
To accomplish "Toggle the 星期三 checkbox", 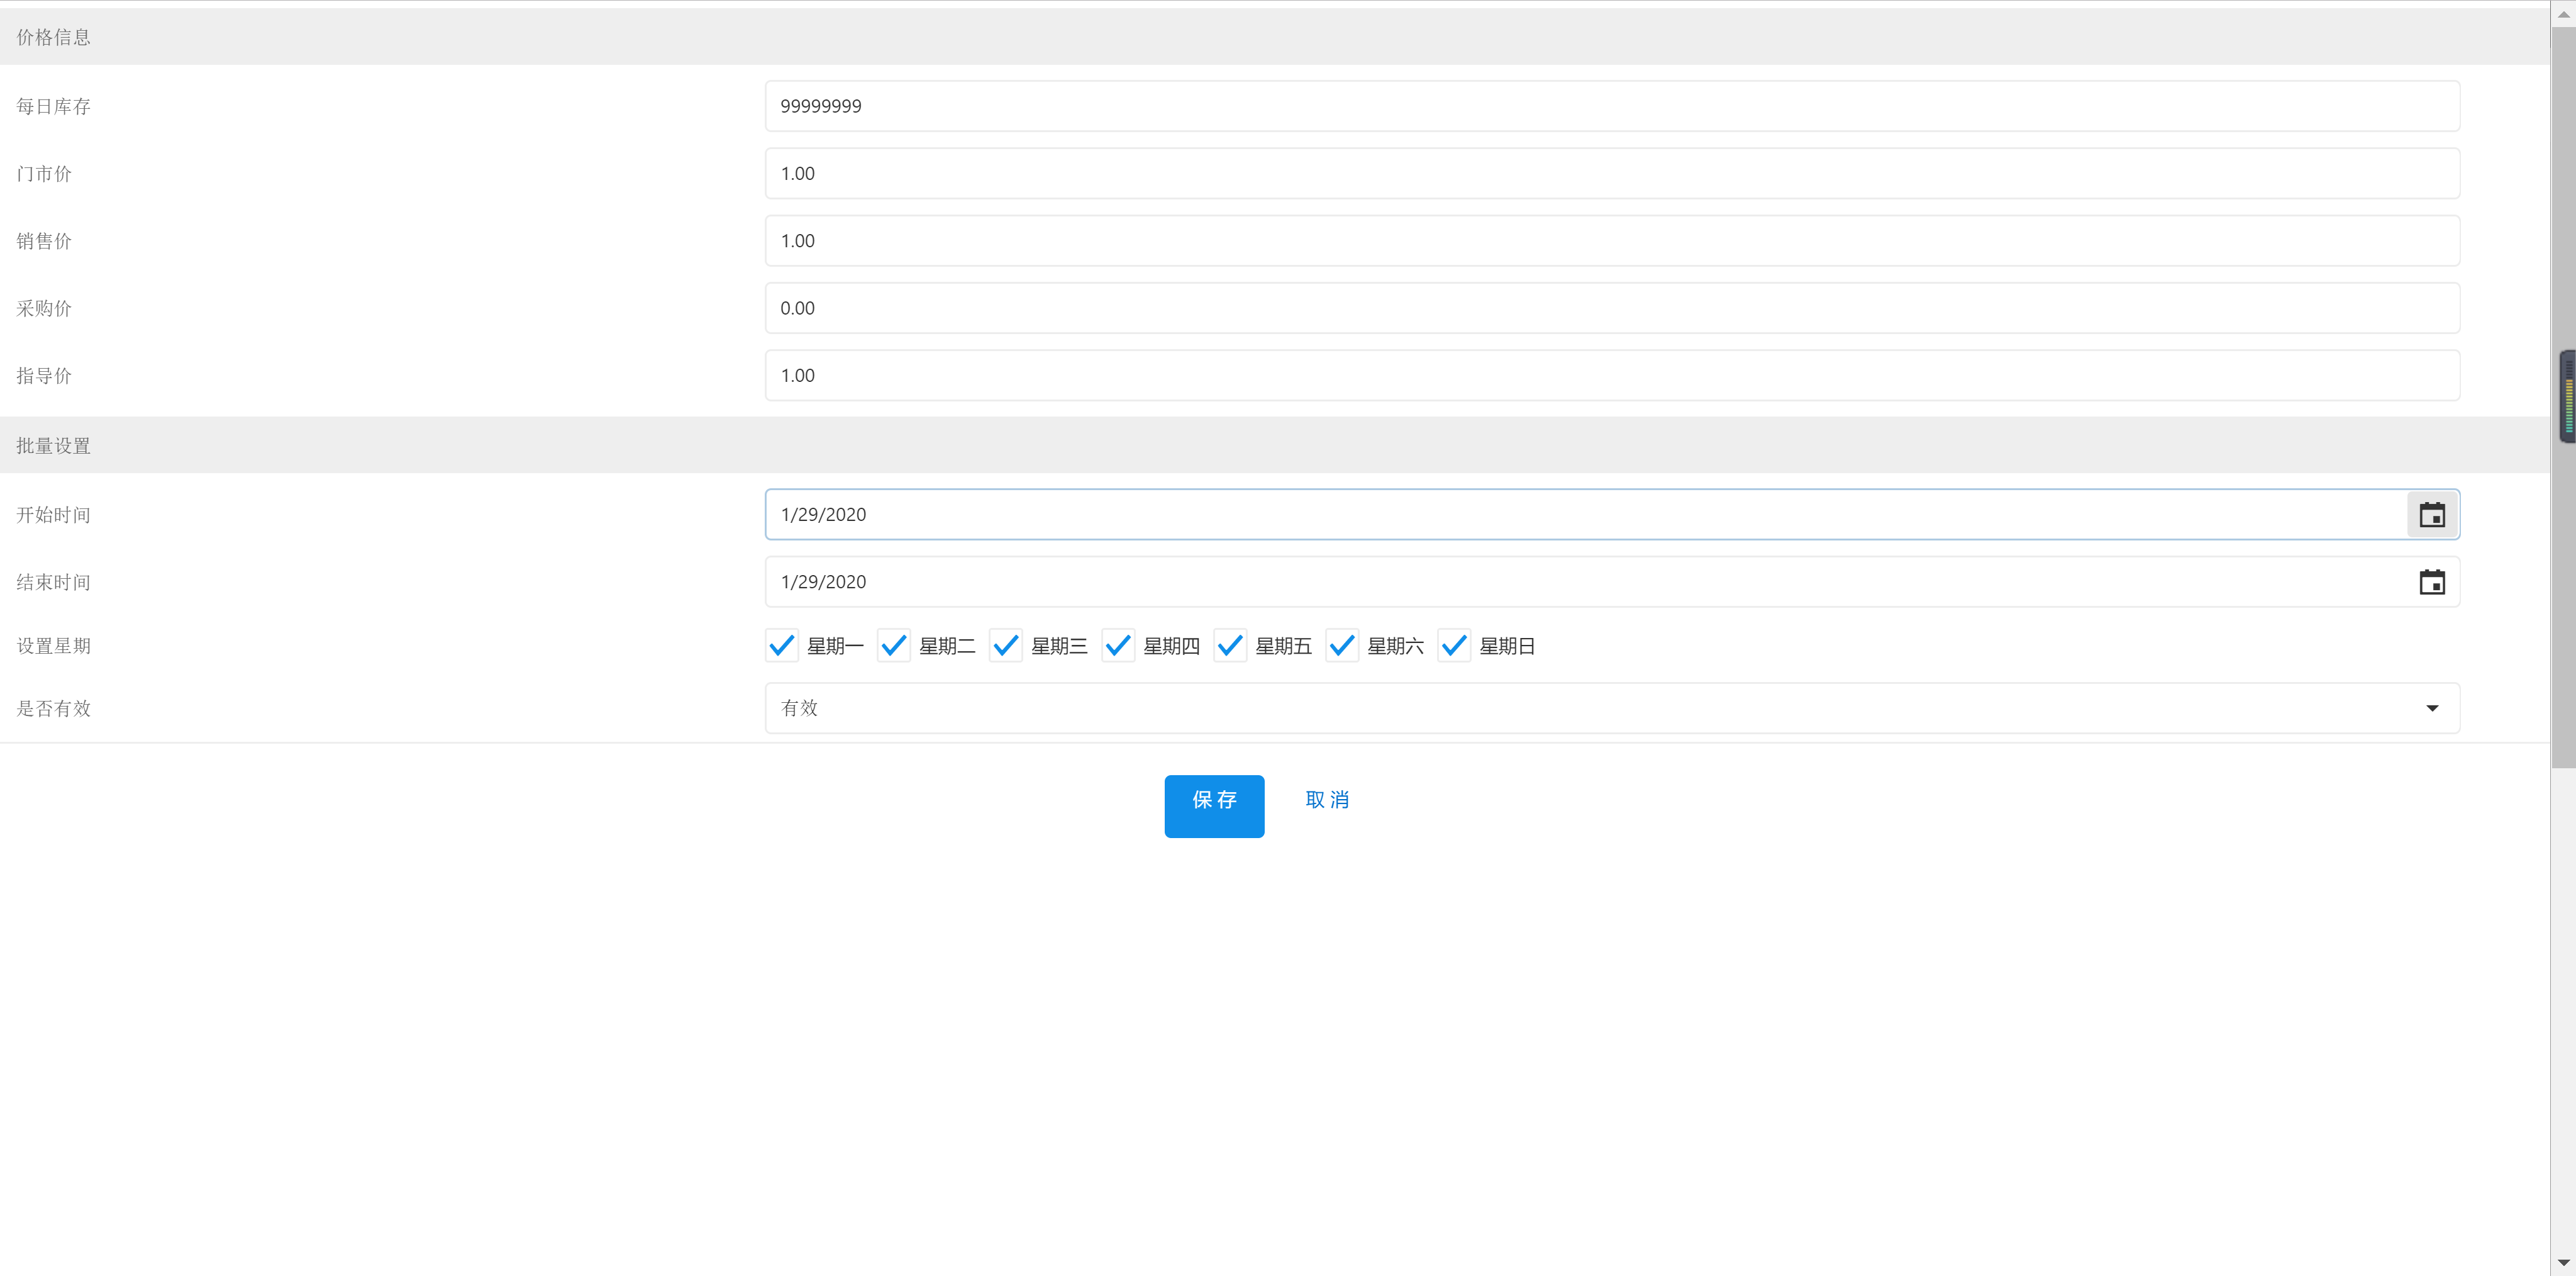I will (1006, 646).
